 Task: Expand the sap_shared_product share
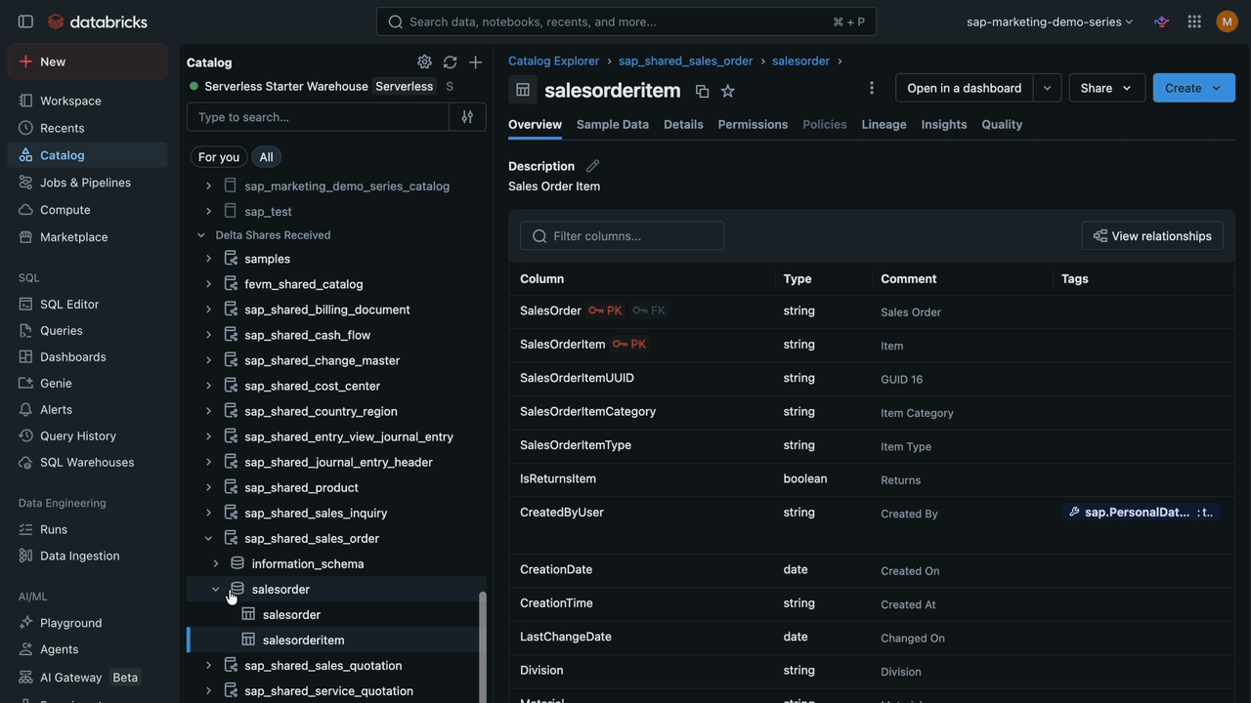(208, 487)
